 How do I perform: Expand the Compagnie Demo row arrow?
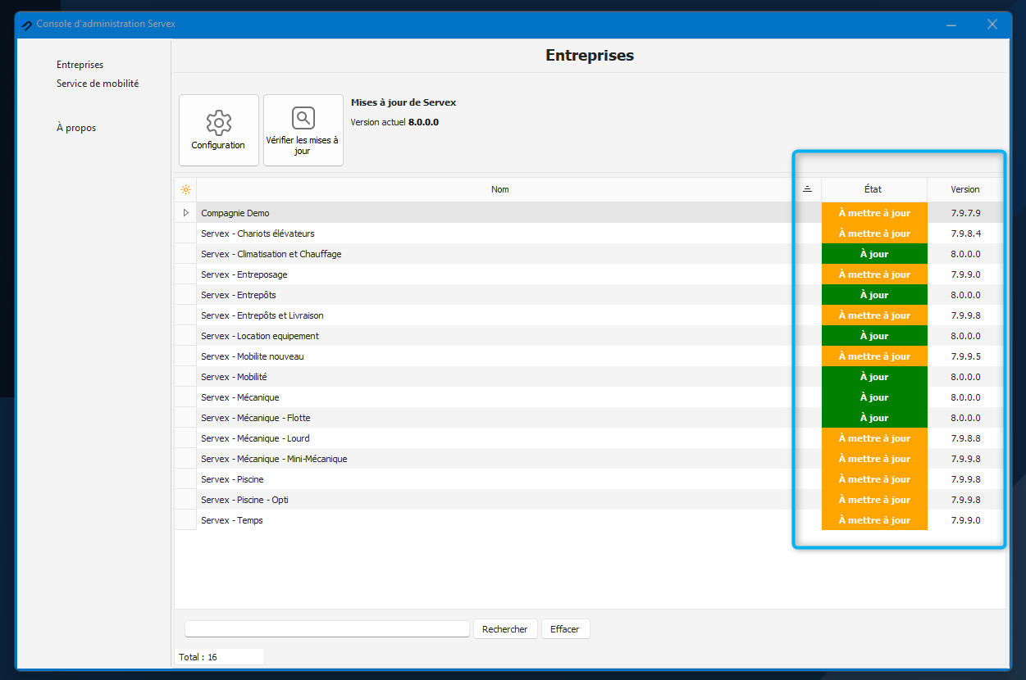point(185,213)
